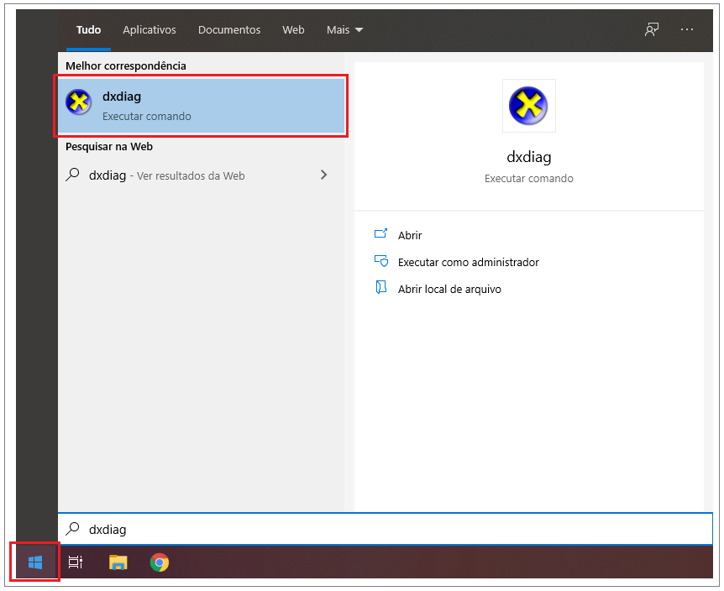Click the magnifier icon in the search box
Viewport: 724px width, 591px height.
73,529
